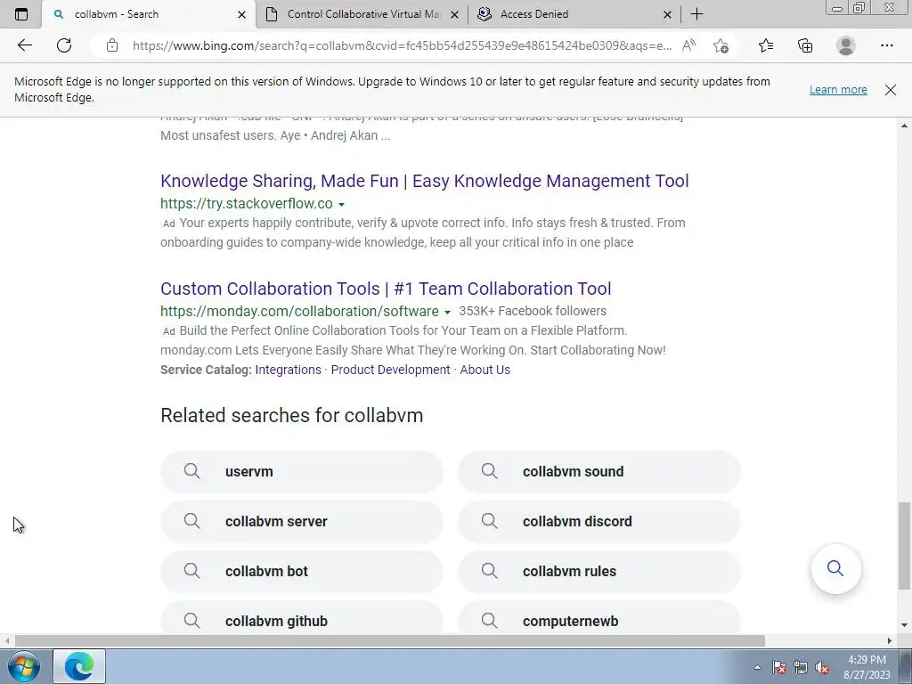Open Microsoft Edge from the taskbar
Screen dimensions: 912x684
coord(79,666)
